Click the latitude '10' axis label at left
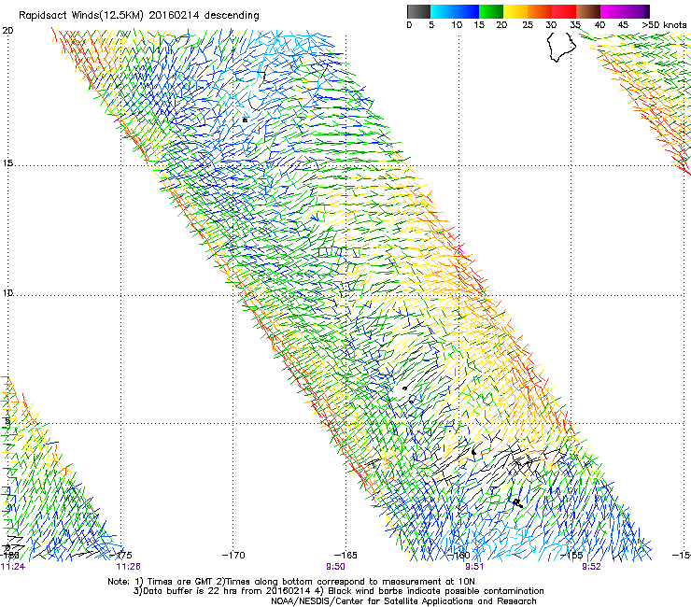The image size is (691, 607). pos(7,292)
